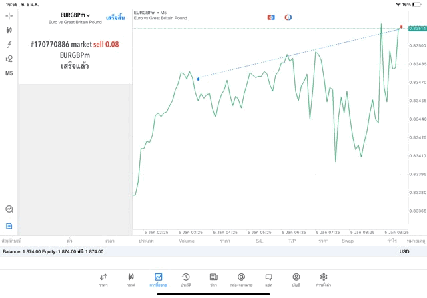
Task: Sort by the Volume column header
Action: point(187,241)
